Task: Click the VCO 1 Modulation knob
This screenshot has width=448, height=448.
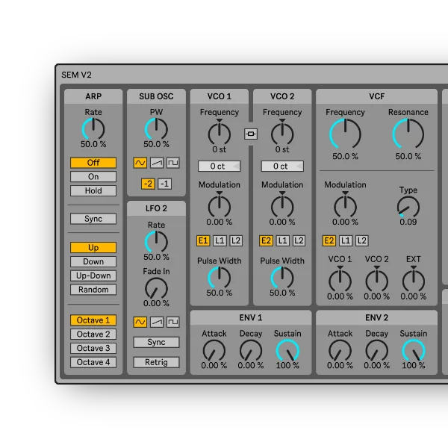Action: click(220, 207)
